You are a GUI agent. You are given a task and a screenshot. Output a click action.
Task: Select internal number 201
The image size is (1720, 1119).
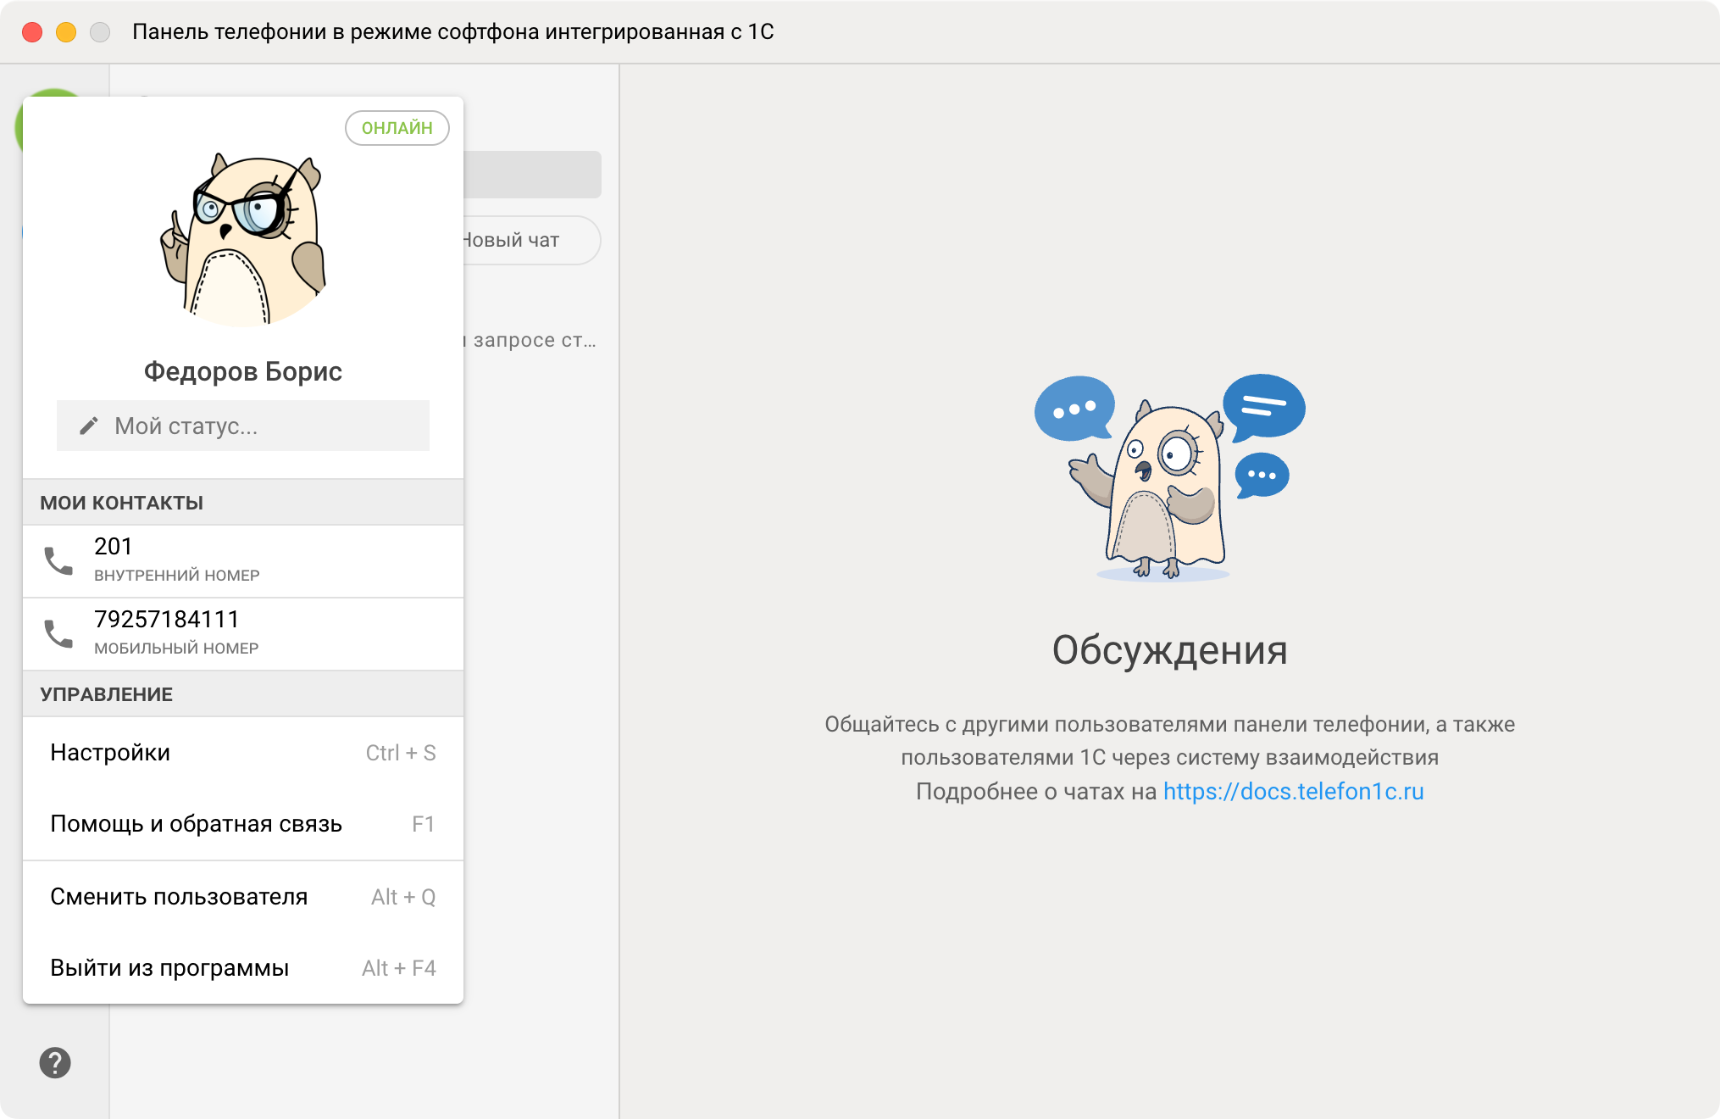(243, 561)
